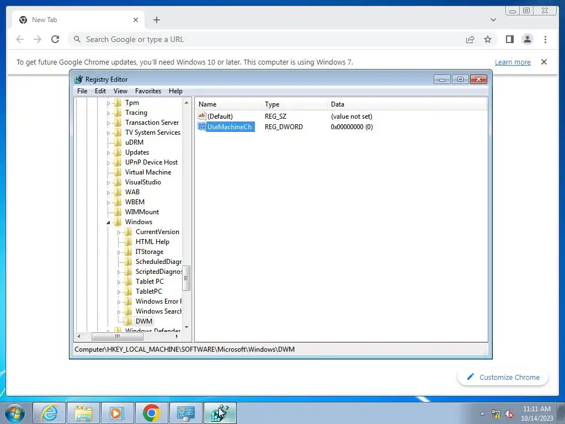
Task: Select the DWM folder icon
Action: tap(128, 321)
